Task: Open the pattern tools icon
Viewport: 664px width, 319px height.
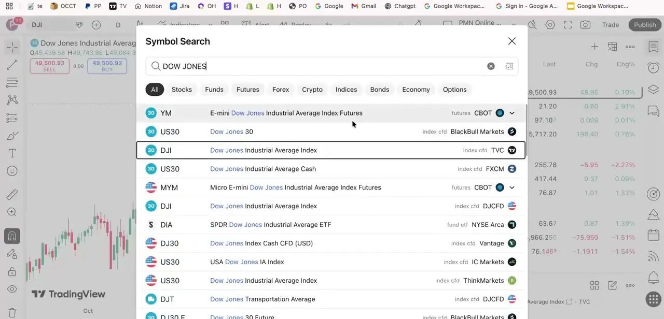Action: 12,100
